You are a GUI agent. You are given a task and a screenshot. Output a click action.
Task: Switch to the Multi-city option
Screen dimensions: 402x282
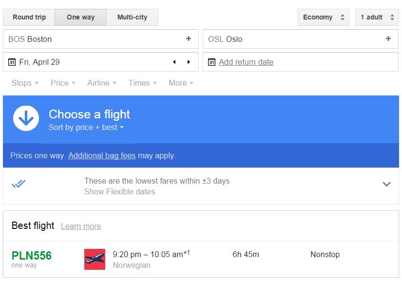coord(132,17)
